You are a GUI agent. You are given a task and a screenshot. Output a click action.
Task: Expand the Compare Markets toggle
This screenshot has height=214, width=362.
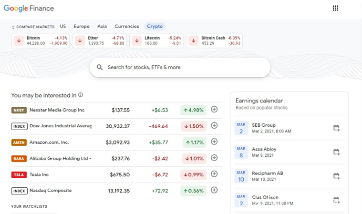pos(33,27)
